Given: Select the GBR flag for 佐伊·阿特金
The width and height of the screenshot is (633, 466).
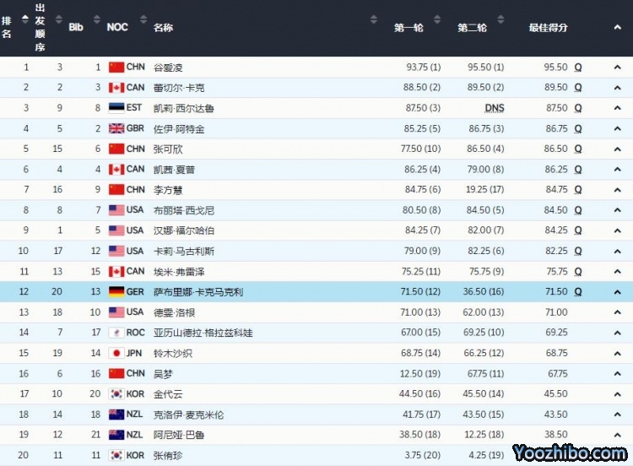Looking at the screenshot, I should point(116,128).
